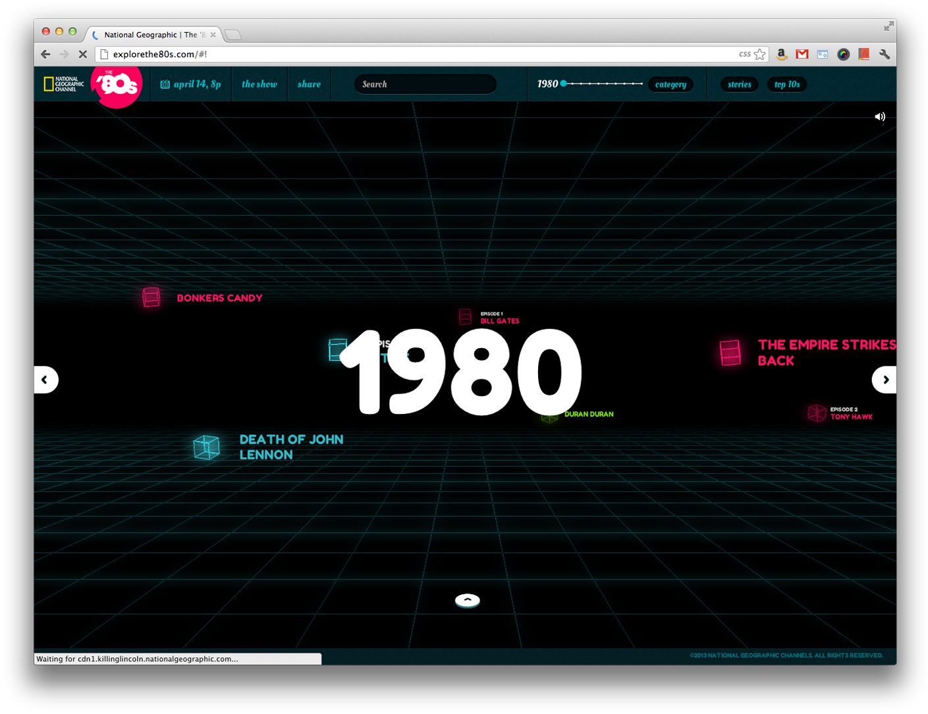Select the National Geographic browser tab

155,35
